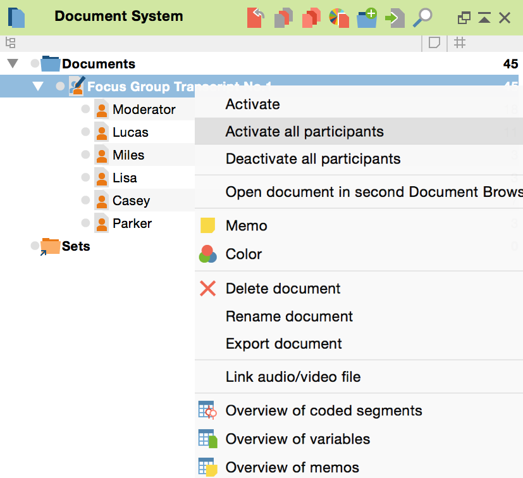Click the reset activations icon in toolbar
This screenshot has width=523, height=478.
pos(255,17)
